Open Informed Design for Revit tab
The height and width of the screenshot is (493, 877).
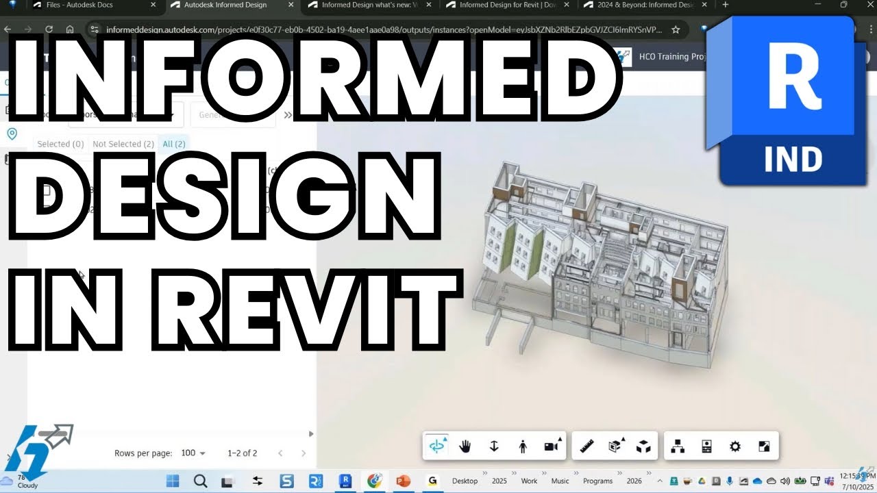(x=508, y=5)
